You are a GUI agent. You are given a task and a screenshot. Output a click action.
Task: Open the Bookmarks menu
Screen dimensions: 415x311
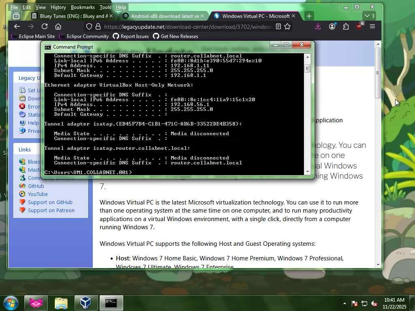83,7
